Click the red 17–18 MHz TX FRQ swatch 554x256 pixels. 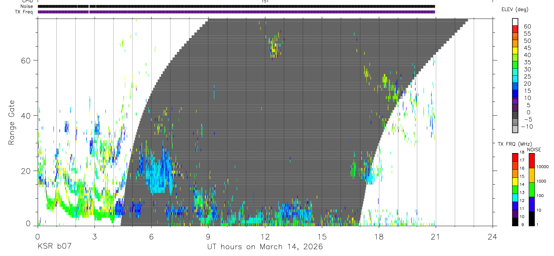515,158
